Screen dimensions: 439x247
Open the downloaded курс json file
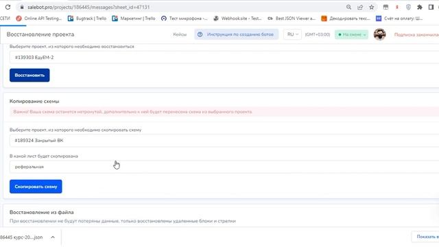(21, 237)
